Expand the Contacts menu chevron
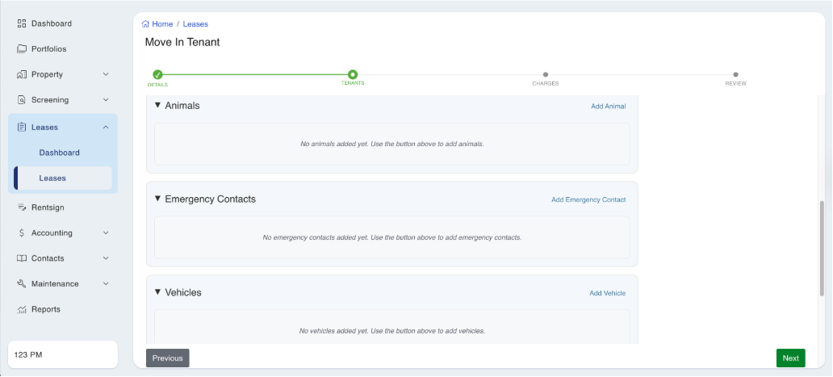 click(106, 258)
